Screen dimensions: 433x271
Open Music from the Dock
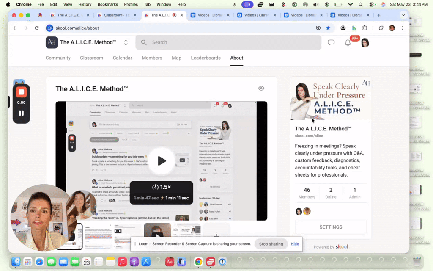pos(122,262)
